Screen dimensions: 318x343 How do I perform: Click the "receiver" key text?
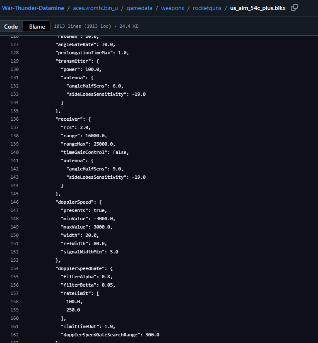pos(70,119)
